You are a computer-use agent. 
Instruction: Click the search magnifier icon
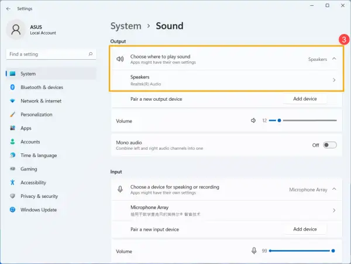(x=91, y=54)
